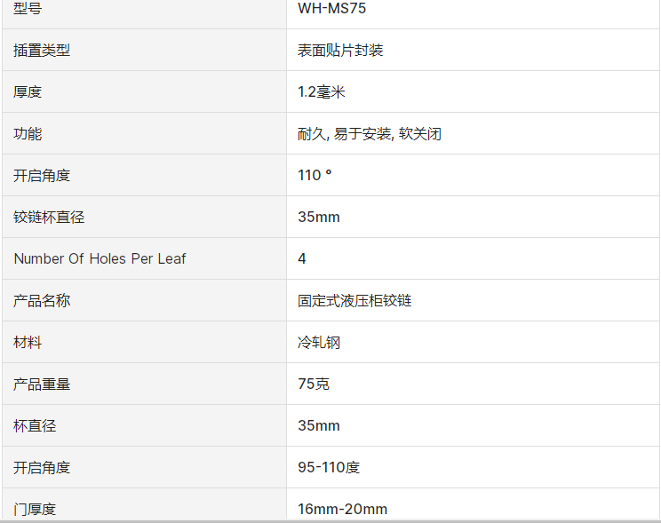
Task: Click the 95-110度 opening angle value
Action: click(x=329, y=468)
